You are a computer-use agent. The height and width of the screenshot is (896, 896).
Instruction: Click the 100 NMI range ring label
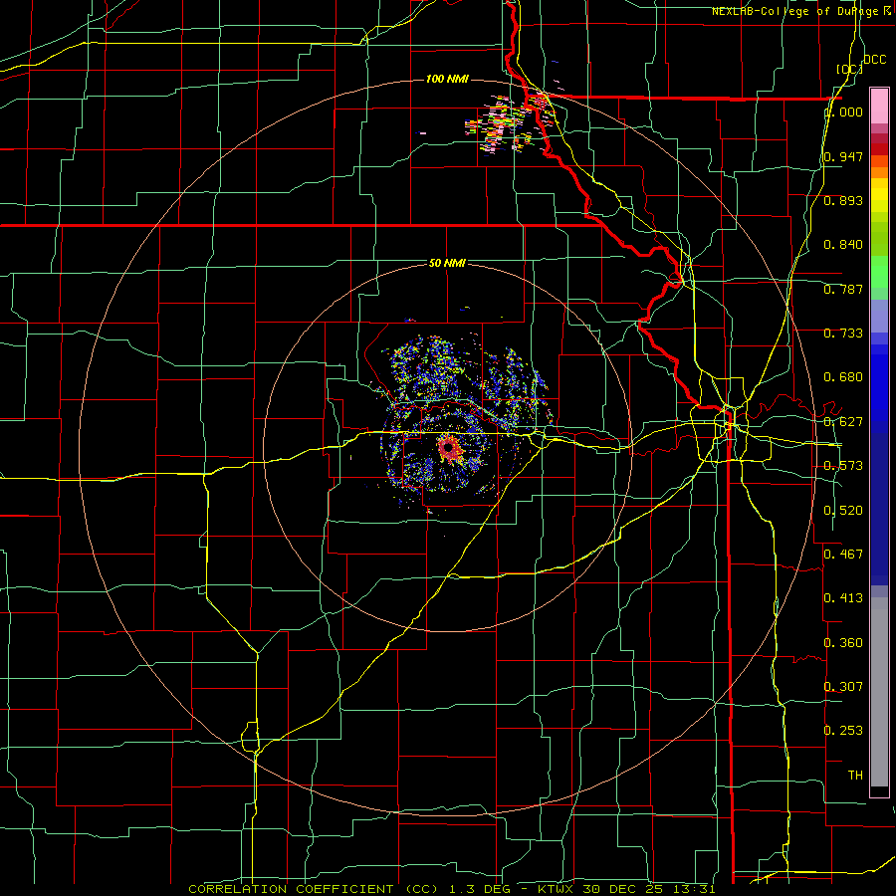point(447,79)
